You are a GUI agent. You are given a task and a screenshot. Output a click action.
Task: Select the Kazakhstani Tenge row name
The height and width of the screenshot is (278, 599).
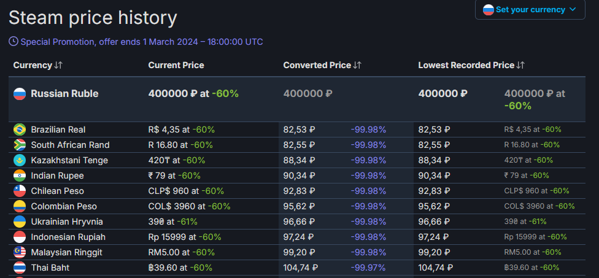(x=69, y=160)
